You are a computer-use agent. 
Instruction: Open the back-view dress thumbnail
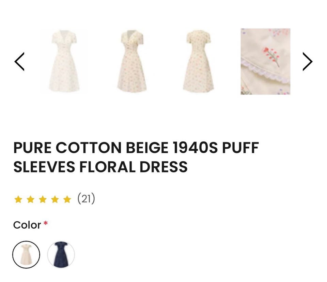[x=198, y=61]
